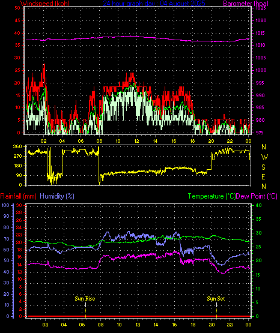Select the 24 rainfall axis value
Viewport: 280px width, 333px height.
pyautogui.click(x=19, y=227)
